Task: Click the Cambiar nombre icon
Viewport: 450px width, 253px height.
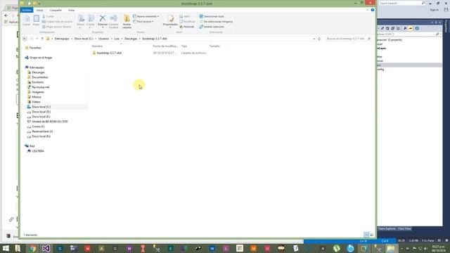Action: point(114,21)
